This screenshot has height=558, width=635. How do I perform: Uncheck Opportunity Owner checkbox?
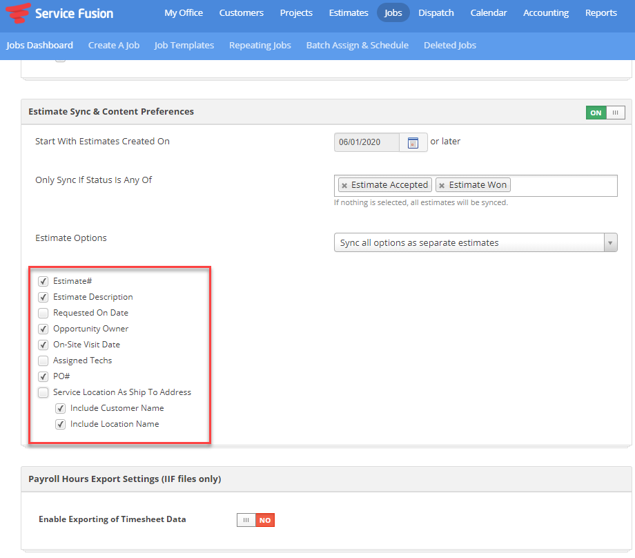[x=43, y=329]
